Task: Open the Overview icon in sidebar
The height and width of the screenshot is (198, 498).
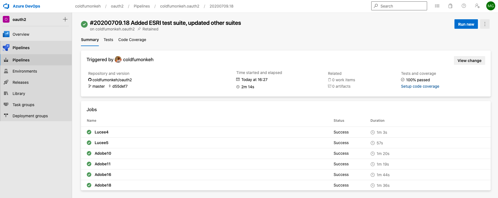Action: [6, 34]
